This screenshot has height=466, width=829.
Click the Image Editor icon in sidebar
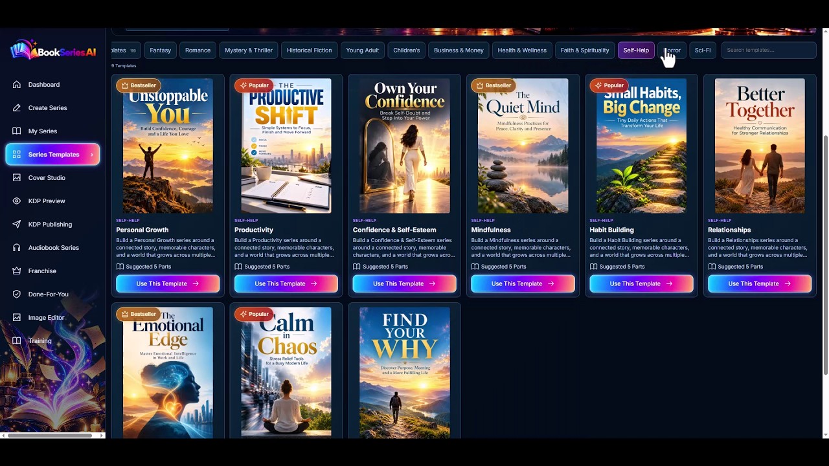click(17, 318)
